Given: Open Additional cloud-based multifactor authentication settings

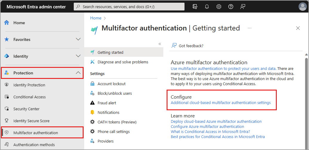Looking at the screenshot, I should click(x=221, y=103).
